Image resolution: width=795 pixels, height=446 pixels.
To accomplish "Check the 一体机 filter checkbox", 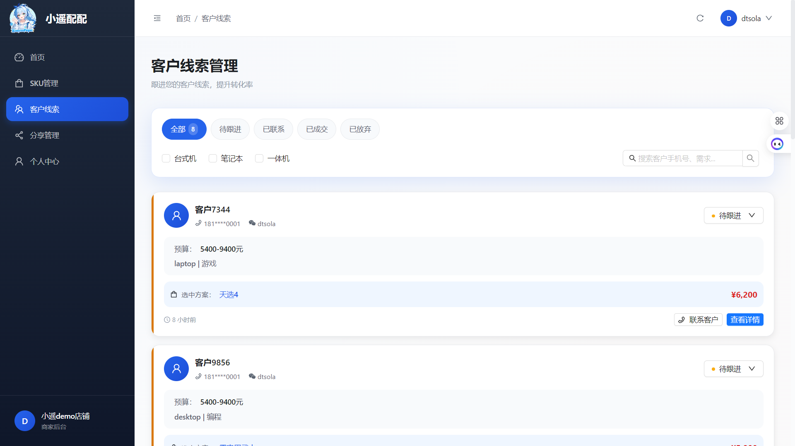I will 259,159.
